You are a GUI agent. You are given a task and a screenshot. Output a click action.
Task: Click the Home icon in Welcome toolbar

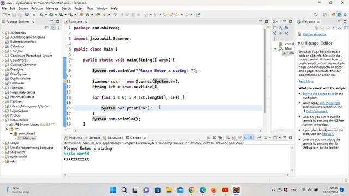point(316,28)
